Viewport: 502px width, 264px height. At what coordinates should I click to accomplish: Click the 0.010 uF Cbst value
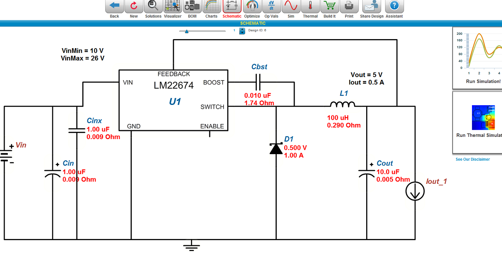(x=258, y=95)
